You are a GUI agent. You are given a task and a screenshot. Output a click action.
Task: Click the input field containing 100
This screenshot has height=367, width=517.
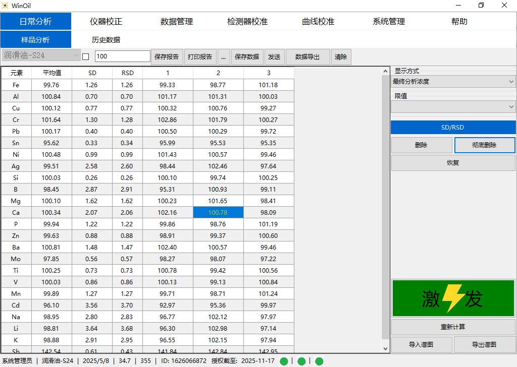[123, 56]
